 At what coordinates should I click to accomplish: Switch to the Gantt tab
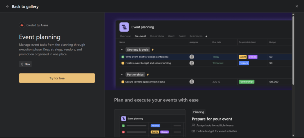[171, 36]
